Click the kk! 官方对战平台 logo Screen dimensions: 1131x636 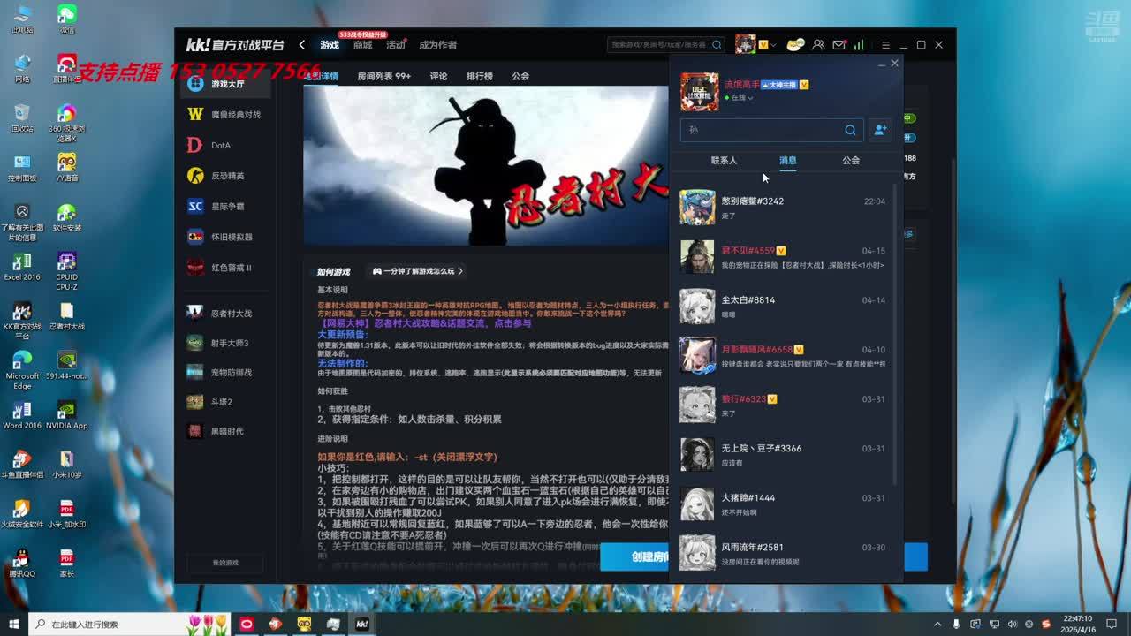[234, 45]
